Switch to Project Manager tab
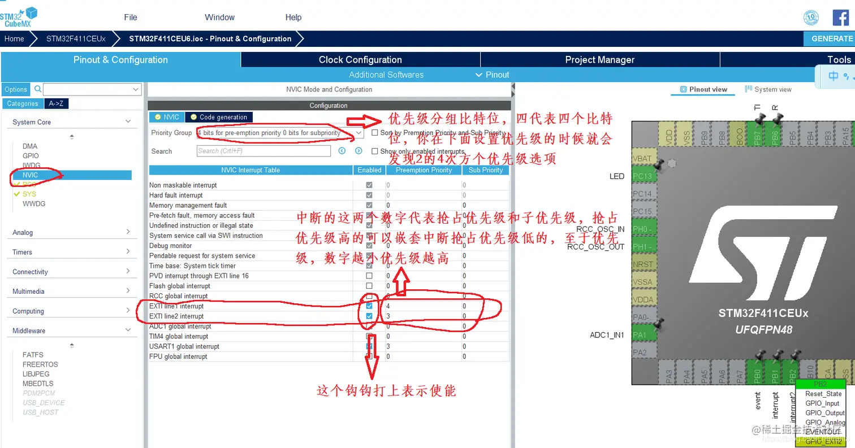855x448 pixels. 600,60
